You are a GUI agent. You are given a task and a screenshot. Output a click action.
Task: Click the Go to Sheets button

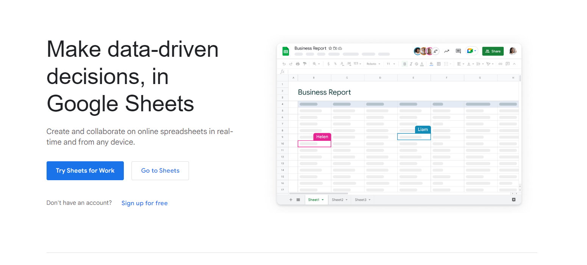coord(160,171)
